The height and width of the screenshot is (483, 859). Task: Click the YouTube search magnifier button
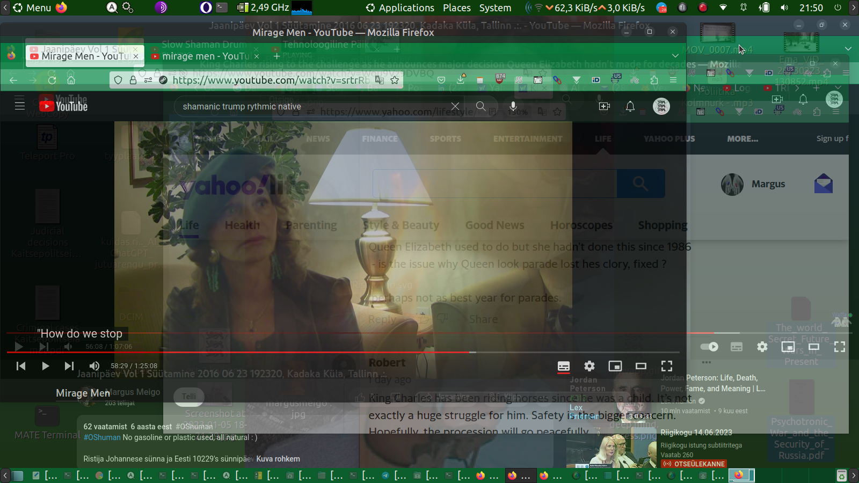[x=481, y=106]
